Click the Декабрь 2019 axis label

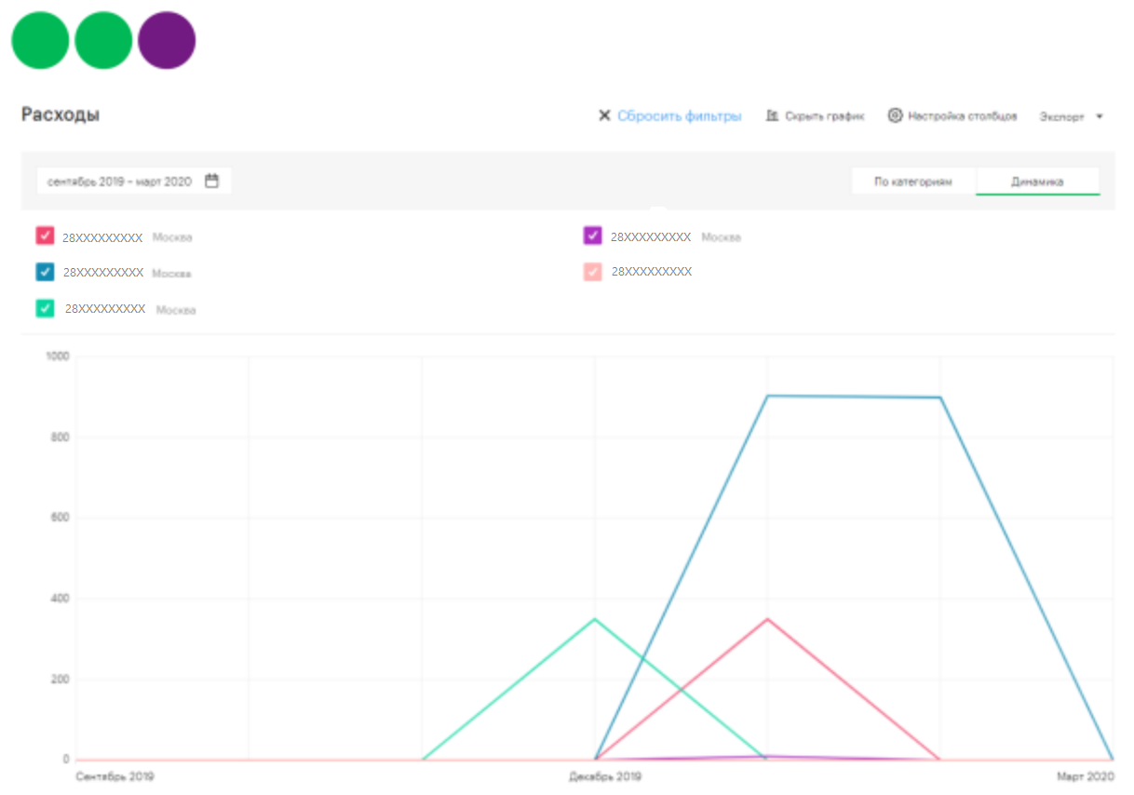(605, 775)
